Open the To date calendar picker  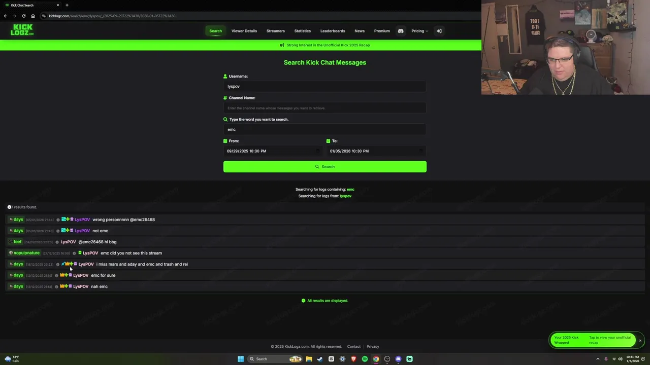click(421, 151)
